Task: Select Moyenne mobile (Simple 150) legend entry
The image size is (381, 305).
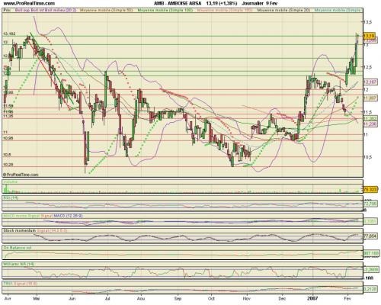Action: coord(225,11)
